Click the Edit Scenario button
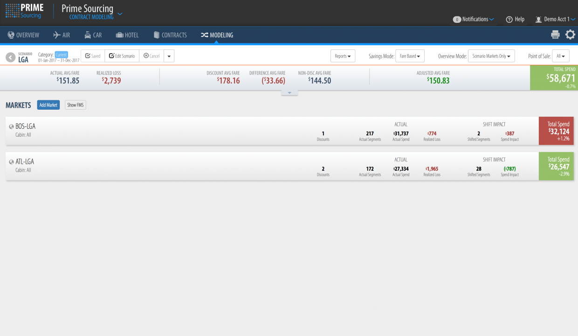Screen dimensions: 578x336 pyautogui.click(x=122, y=56)
